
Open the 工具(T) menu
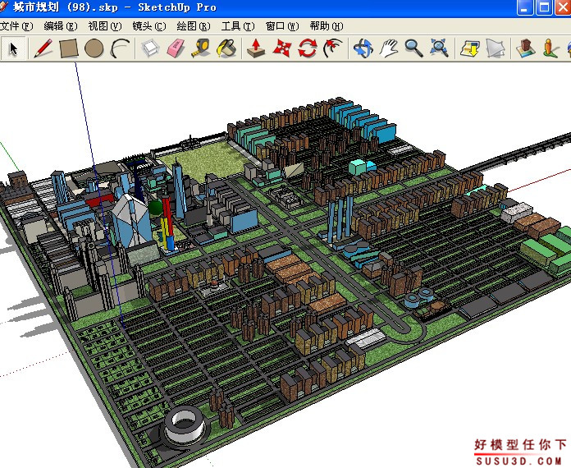238,26
